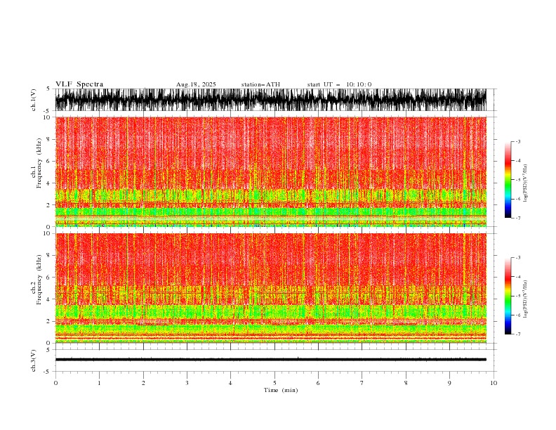Click the 'VLF Spectra' title text

[x=79, y=84]
